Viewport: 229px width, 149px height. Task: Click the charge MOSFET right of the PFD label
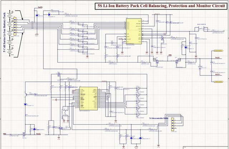tap(177, 61)
